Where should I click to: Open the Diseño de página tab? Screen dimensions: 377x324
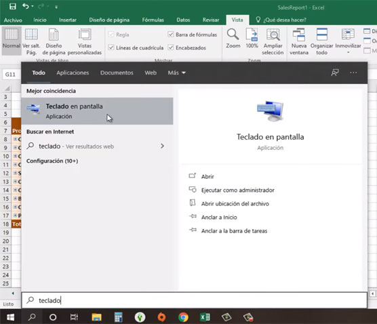click(x=109, y=20)
